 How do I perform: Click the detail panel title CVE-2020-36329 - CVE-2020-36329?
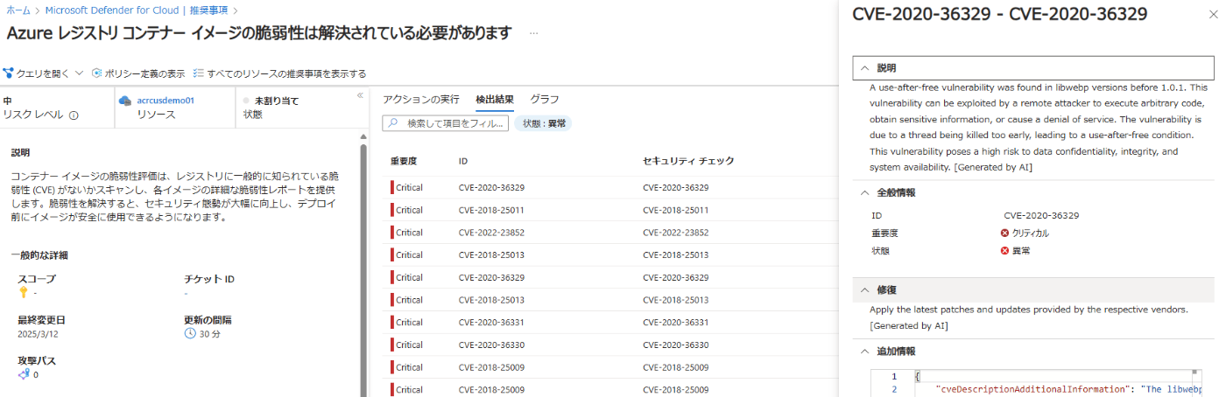click(x=999, y=14)
